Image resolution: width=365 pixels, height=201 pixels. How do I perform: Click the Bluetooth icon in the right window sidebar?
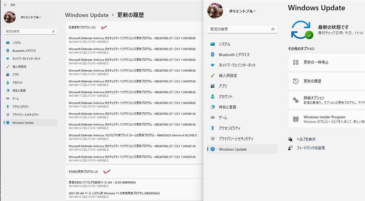point(212,55)
